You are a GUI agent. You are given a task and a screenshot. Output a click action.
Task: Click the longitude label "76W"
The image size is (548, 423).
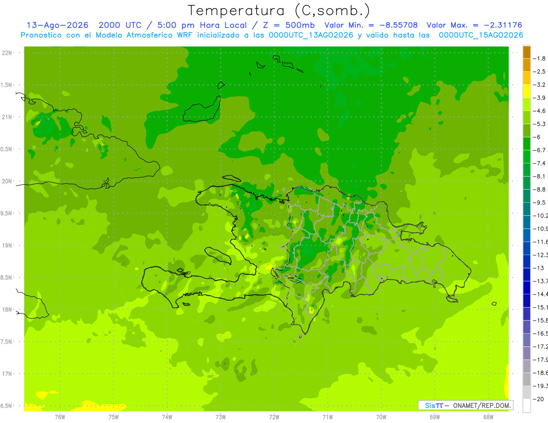tap(60, 417)
